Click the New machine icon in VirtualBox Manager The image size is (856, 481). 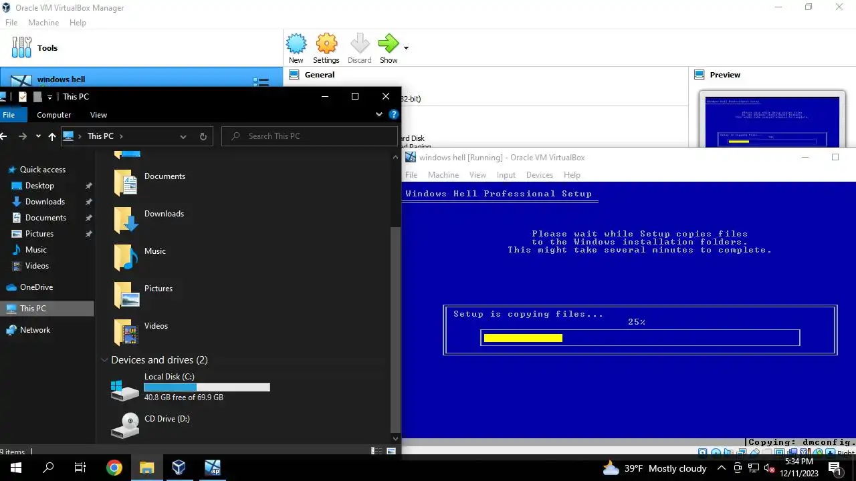pos(296,44)
